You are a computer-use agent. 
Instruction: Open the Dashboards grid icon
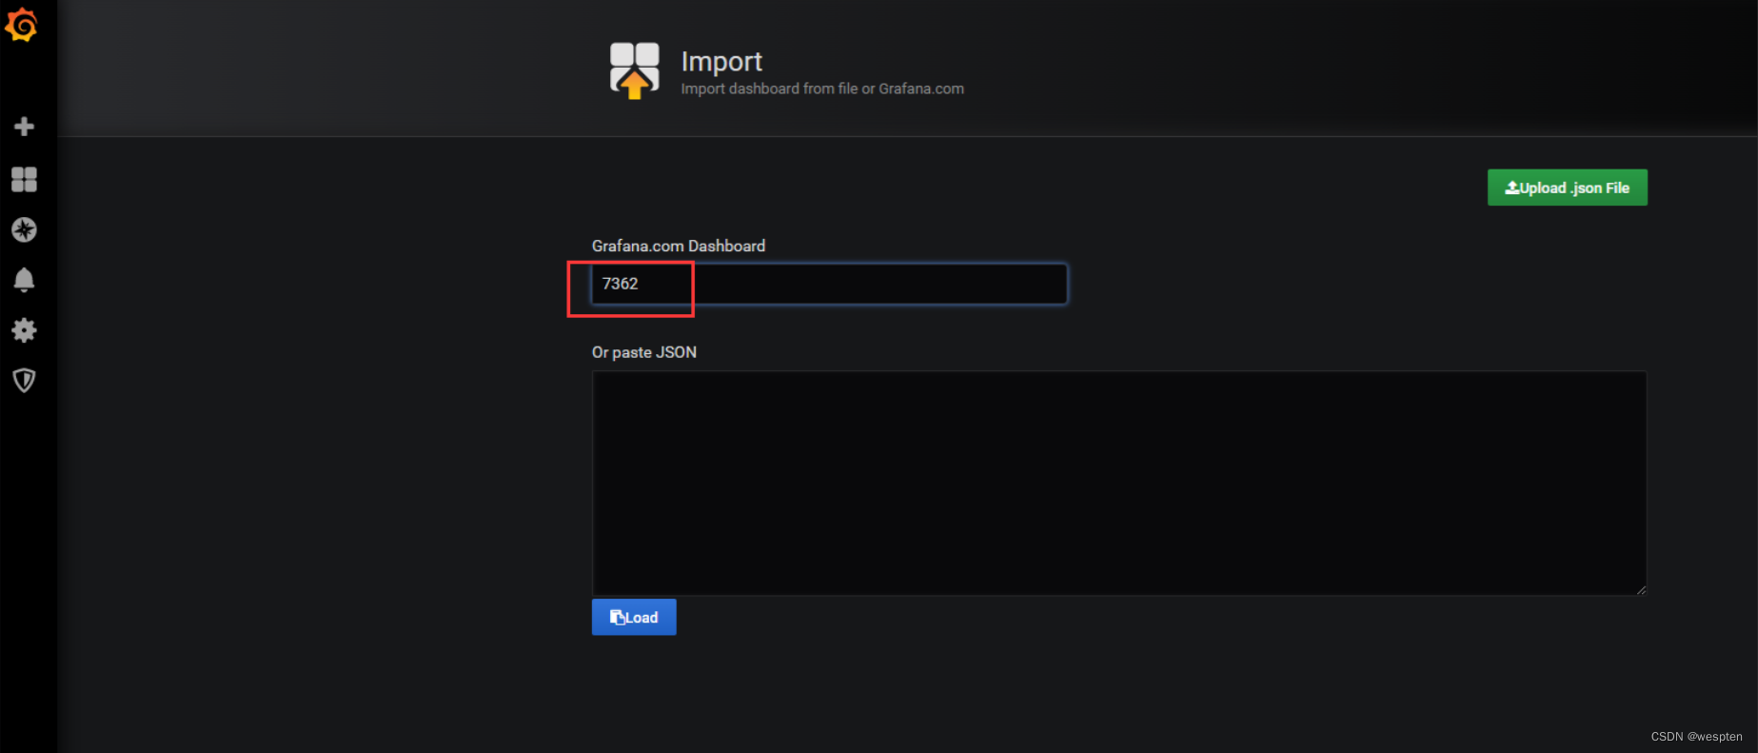[x=25, y=179]
